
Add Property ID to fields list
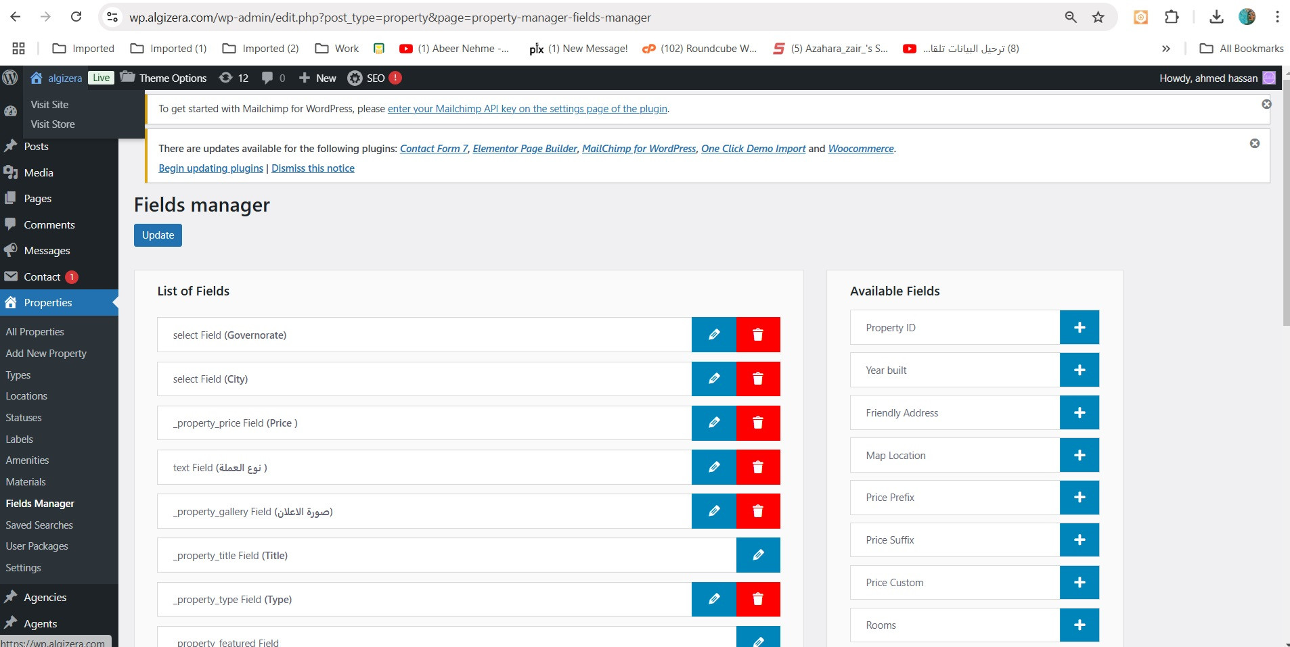[1079, 327]
